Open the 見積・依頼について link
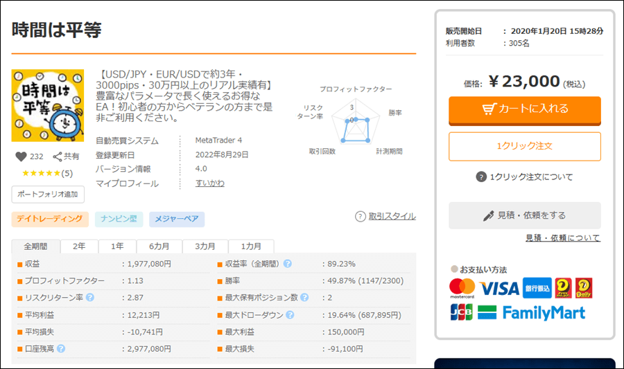 [x=562, y=238]
